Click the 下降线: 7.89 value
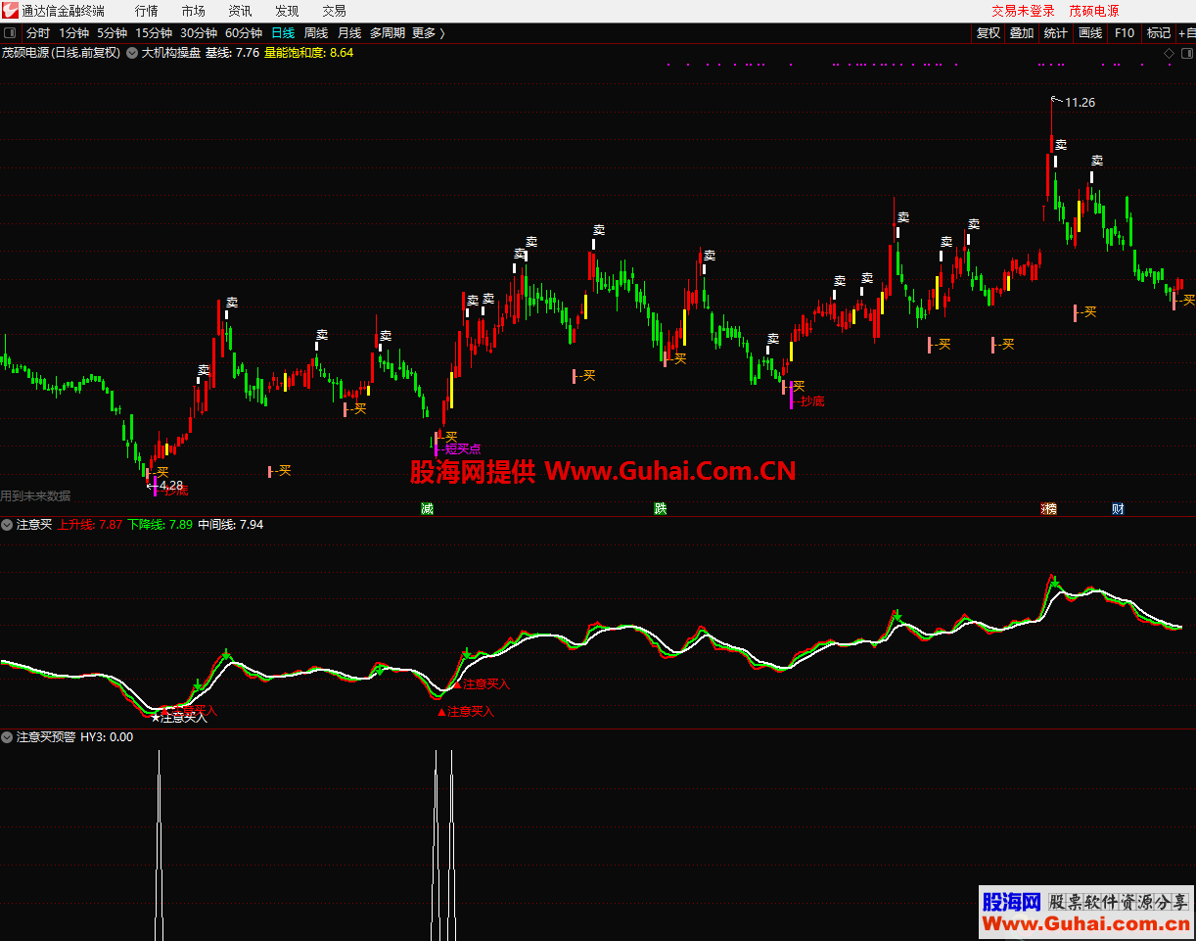Viewport: 1196px width, 941px height. click(x=161, y=525)
